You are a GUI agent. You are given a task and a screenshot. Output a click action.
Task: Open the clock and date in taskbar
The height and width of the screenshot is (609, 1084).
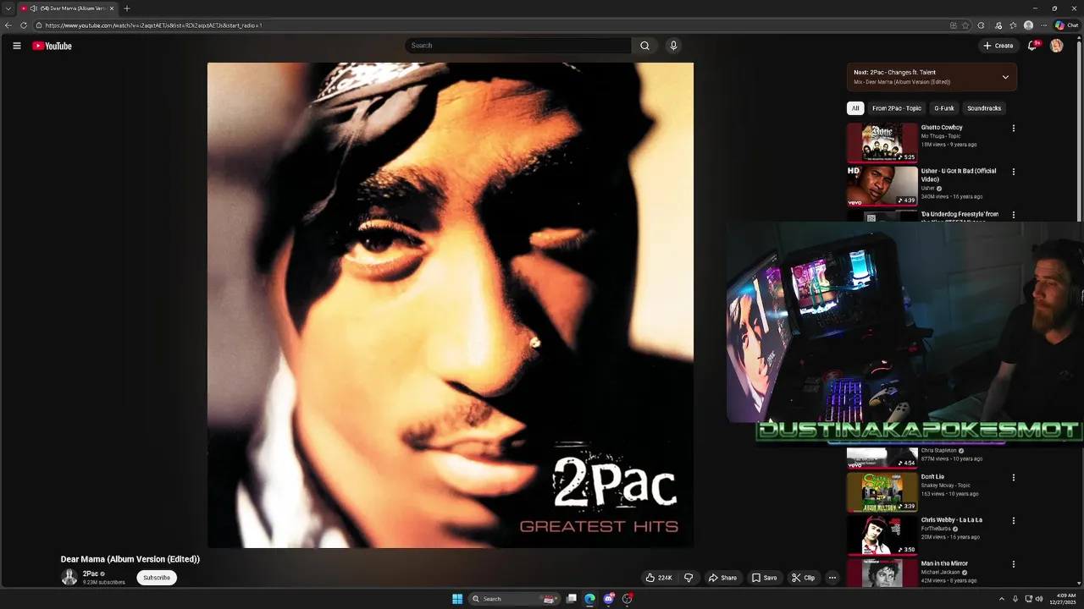pos(1063,599)
